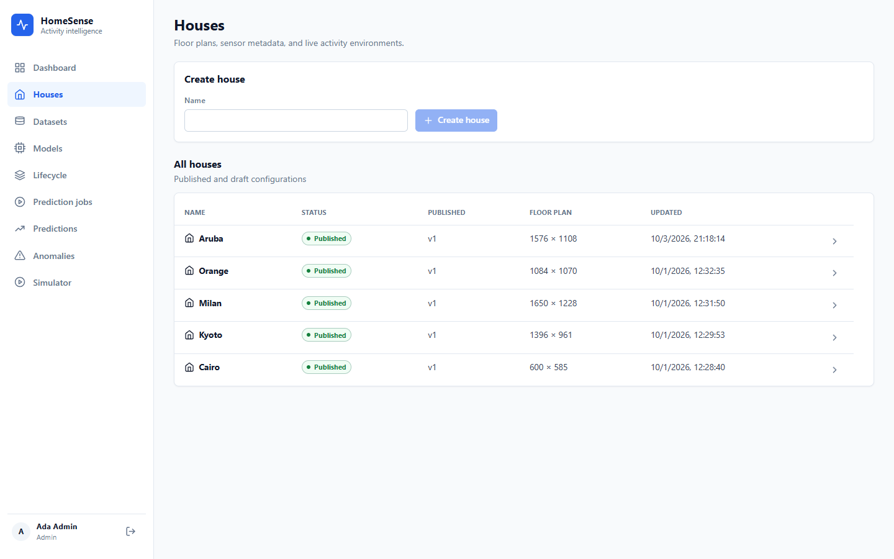Click the floor plan value 1396 × 961
894x559 pixels.
551,335
